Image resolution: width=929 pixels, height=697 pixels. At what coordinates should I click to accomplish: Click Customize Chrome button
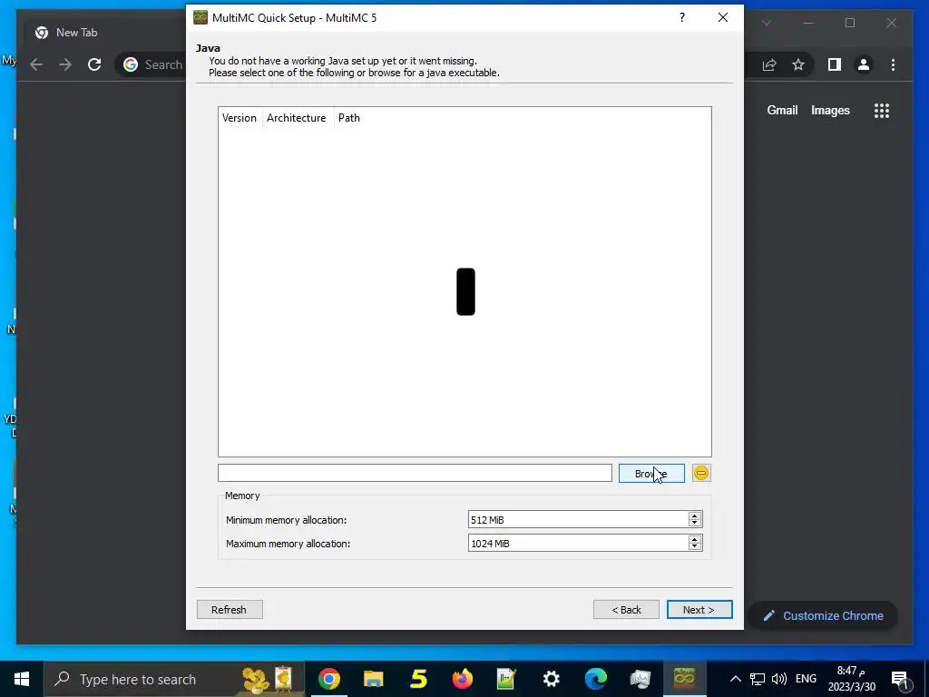pyautogui.click(x=824, y=616)
